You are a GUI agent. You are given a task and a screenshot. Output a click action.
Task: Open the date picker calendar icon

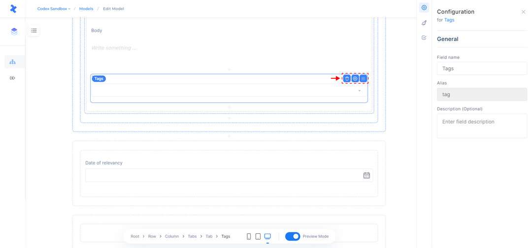coord(367,176)
